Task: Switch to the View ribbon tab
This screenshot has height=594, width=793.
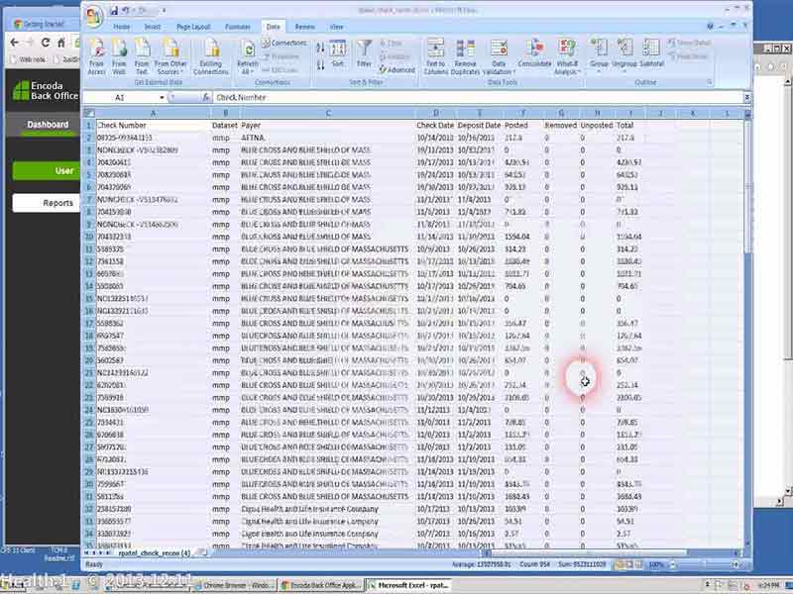Action: pyautogui.click(x=336, y=27)
